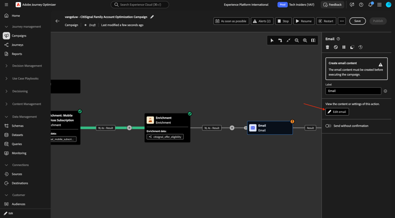Pause the Email activity
The height and width of the screenshot is (218, 395).
(344, 47)
